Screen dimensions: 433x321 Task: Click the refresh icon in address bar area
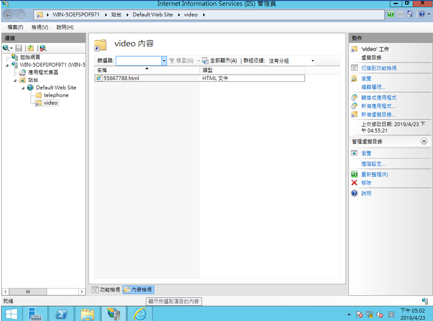391,14
